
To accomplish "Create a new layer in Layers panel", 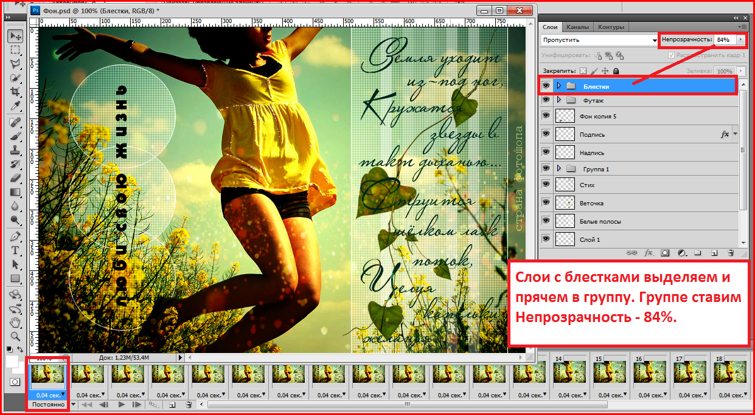I will coord(714,253).
